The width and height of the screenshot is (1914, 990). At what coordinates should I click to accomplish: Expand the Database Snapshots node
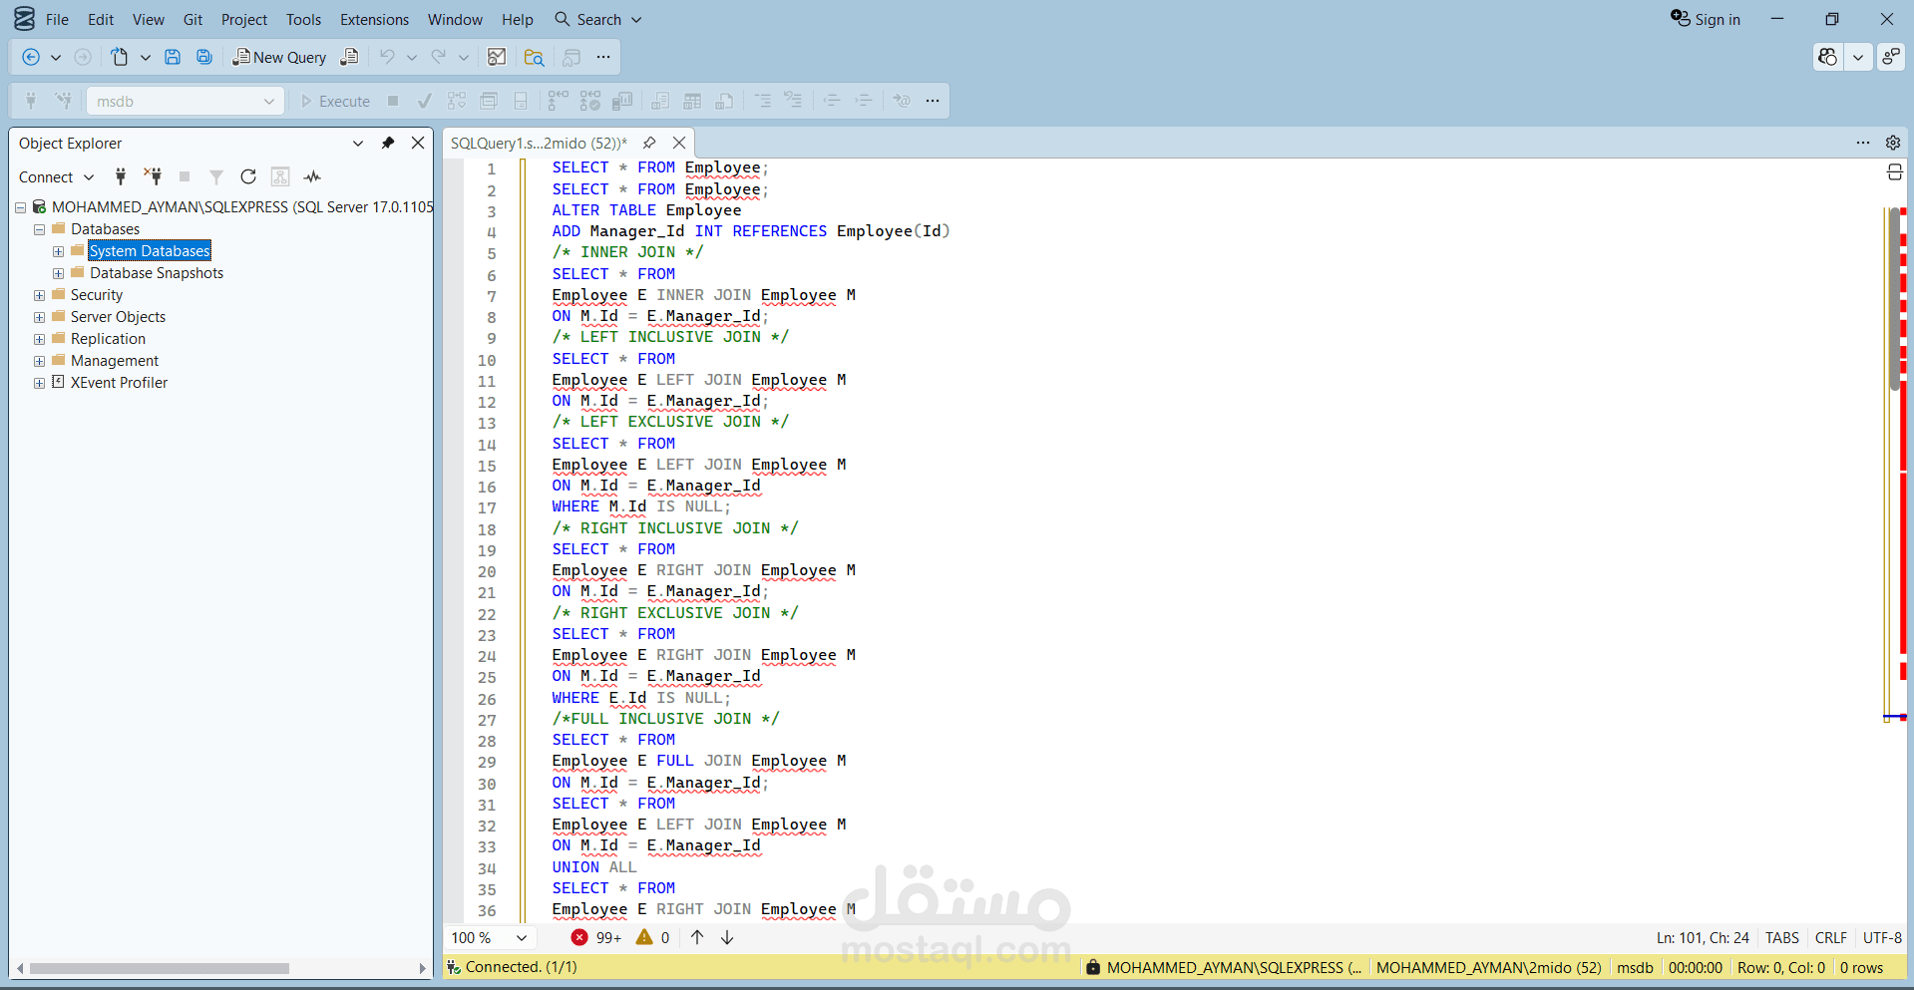(58, 273)
